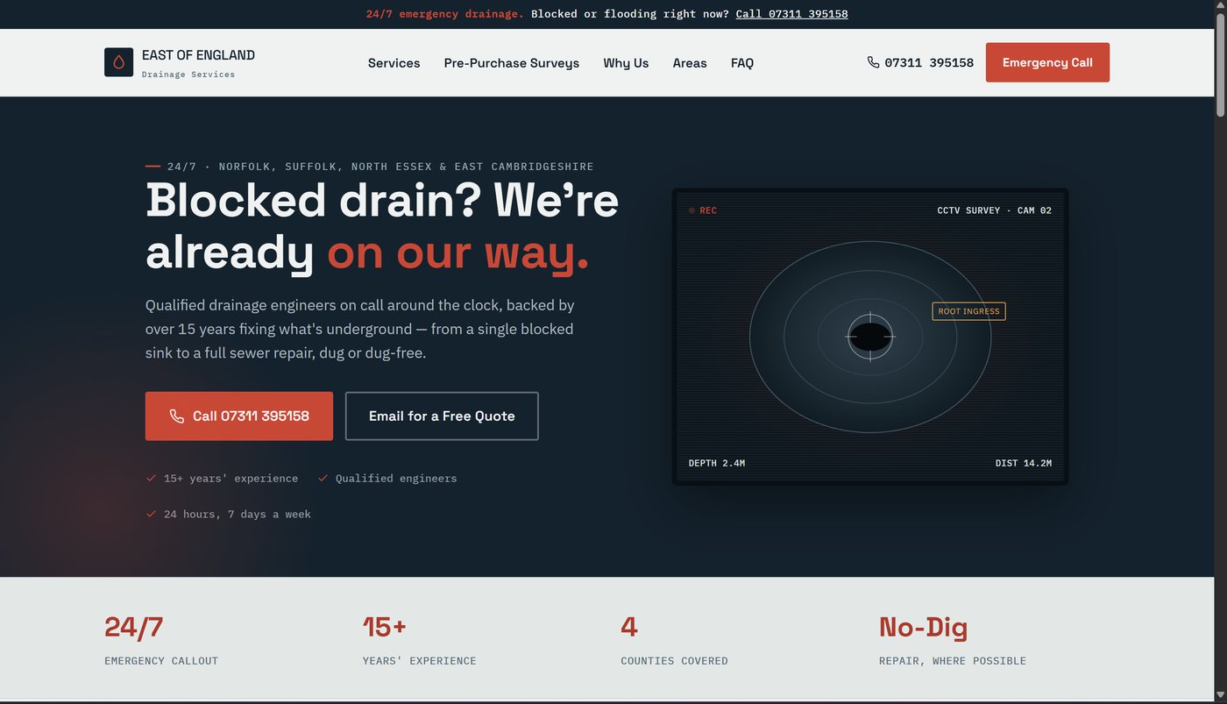
Task: Click the checkmark beside 24 hours, 7 days a week
Action: pos(151,514)
